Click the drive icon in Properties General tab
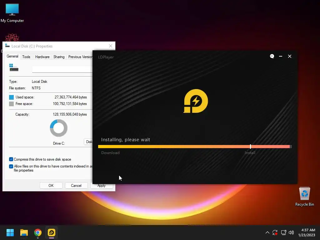This screenshot has width=320, height=240. pyautogui.click(x=14, y=67)
